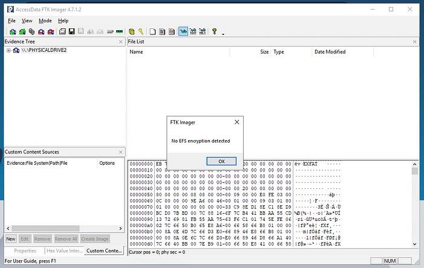
Task: Switch to the Hex Value Interpreter tab
Action: coord(65,250)
